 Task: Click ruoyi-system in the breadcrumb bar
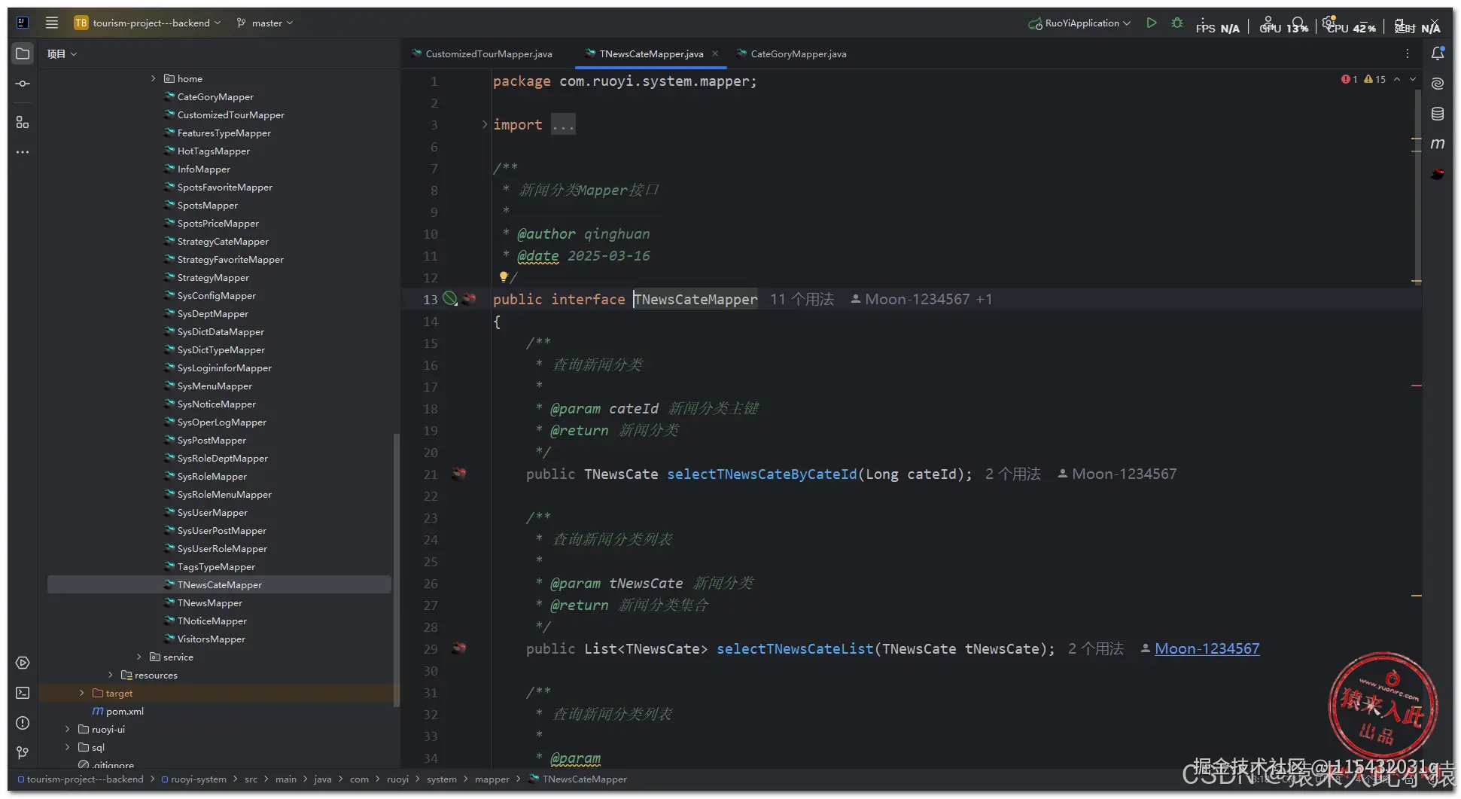pyautogui.click(x=198, y=779)
